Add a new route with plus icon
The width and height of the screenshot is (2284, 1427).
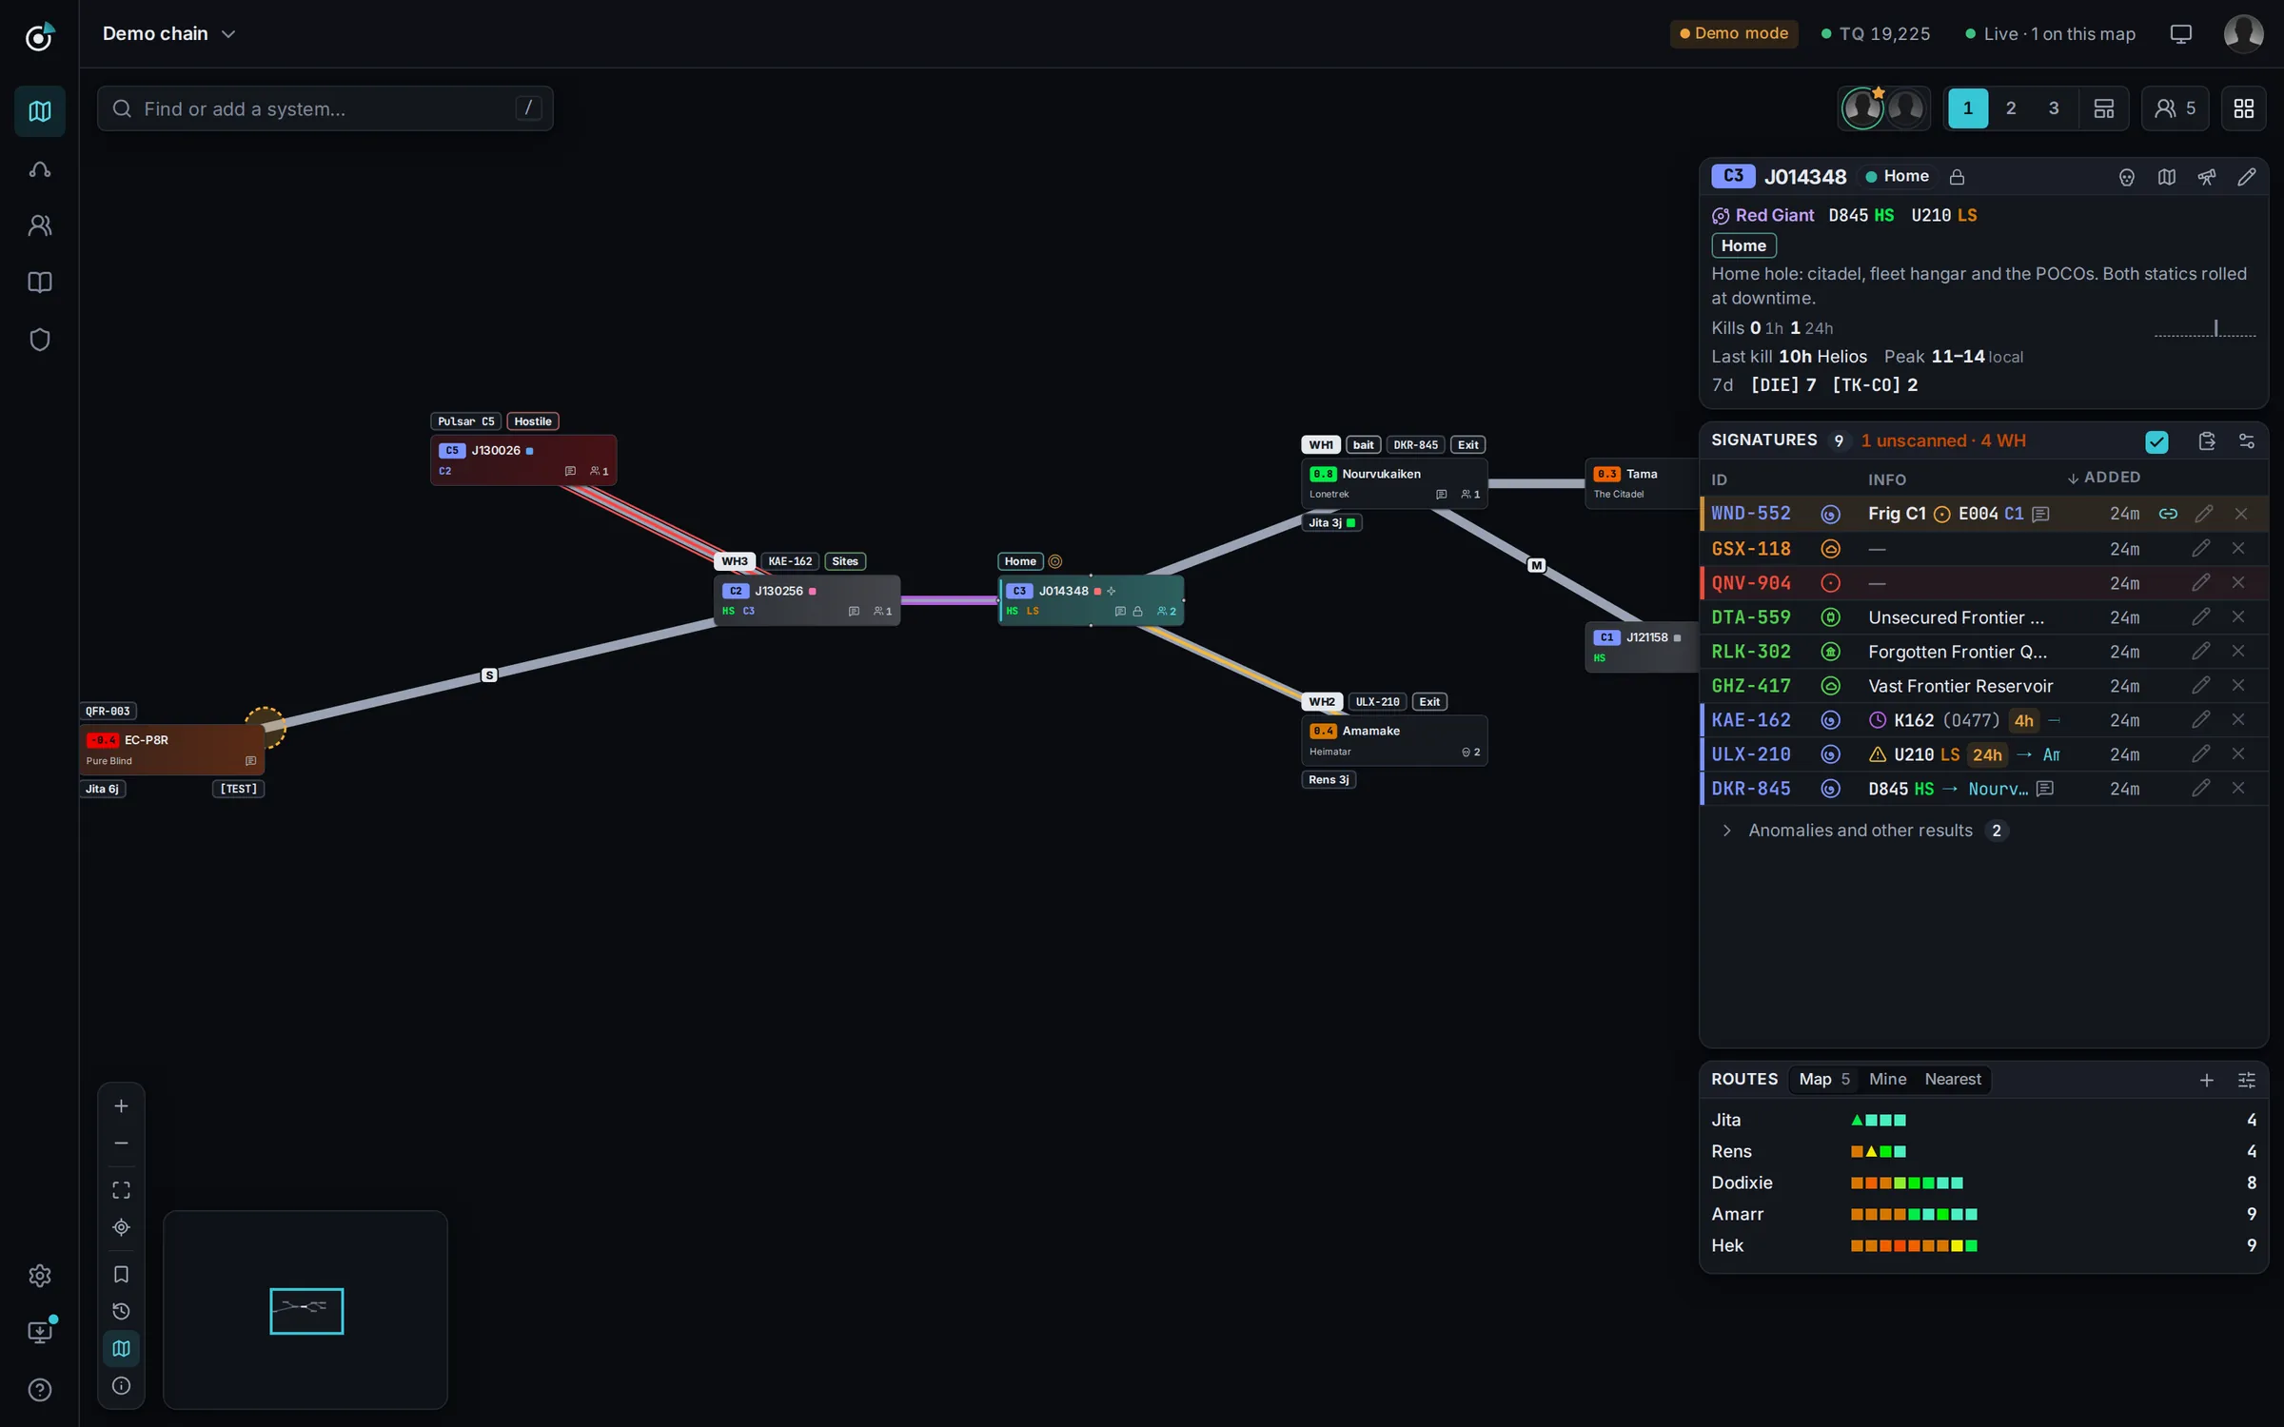click(x=2206, y=1080)
